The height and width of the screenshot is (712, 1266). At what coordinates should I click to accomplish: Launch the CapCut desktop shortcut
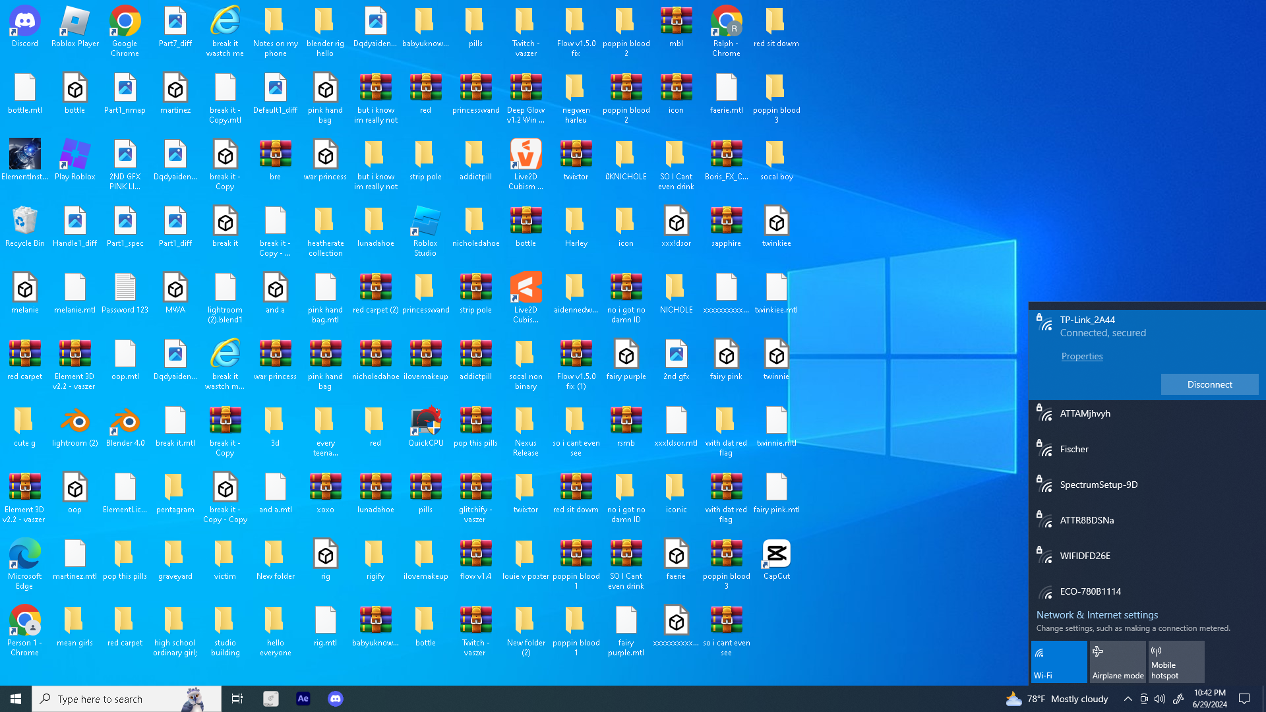click(777, 561)
